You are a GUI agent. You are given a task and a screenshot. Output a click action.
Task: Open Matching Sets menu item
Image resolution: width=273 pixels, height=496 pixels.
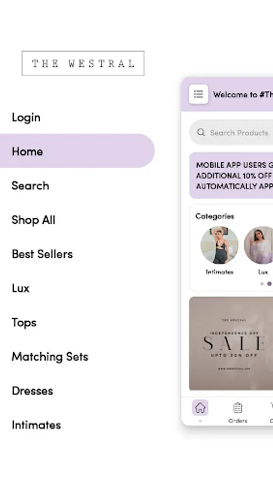50,357
